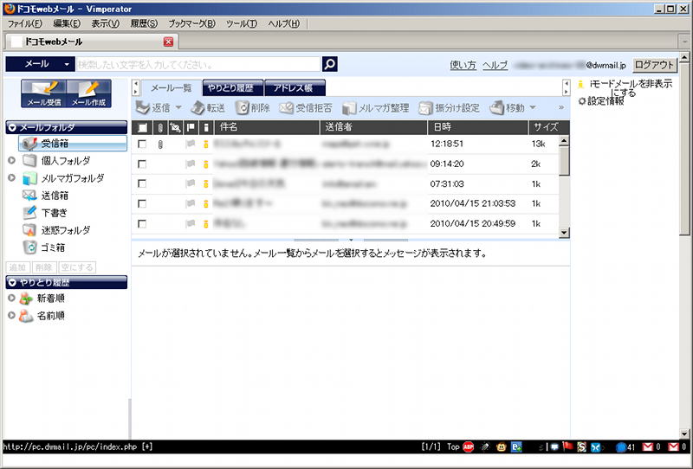Click the page vertical scrollbar thumb

point(684,148)
